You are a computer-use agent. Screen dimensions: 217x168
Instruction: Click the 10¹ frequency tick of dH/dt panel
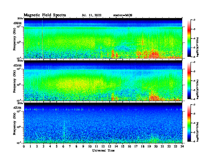pyautogui.click(x=19, y=26)
